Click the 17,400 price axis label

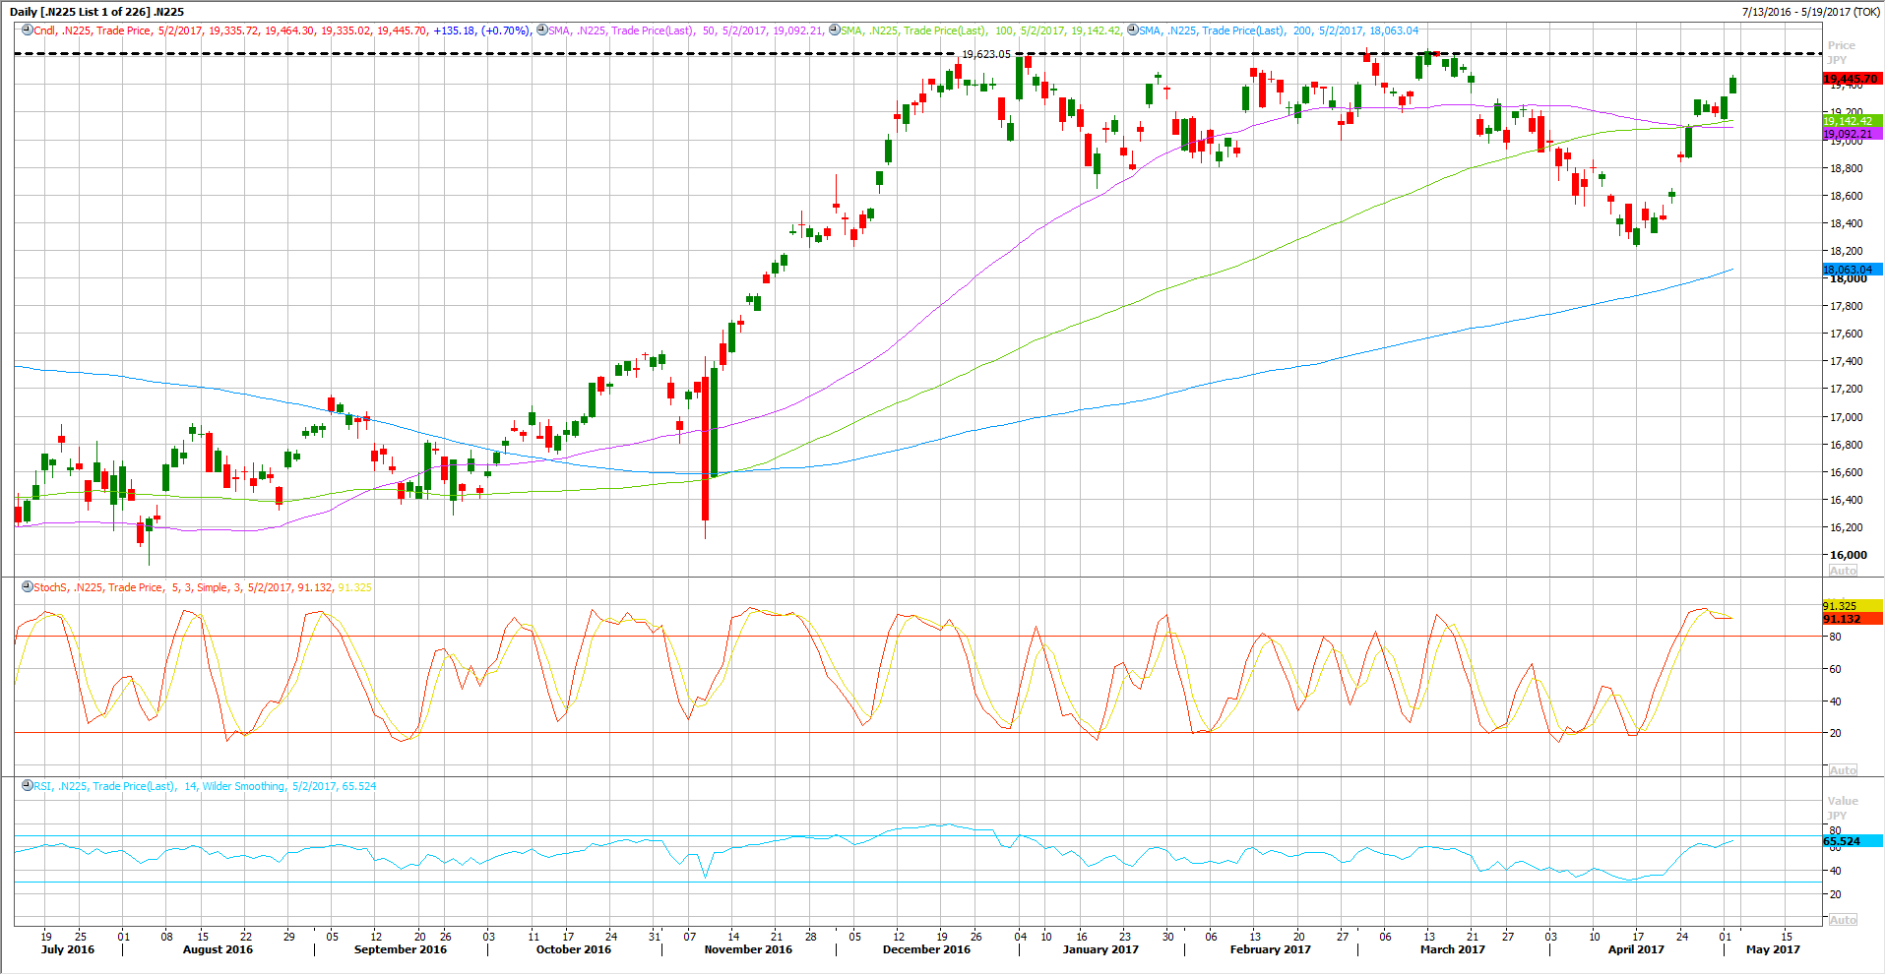(x=1847, y=361)
